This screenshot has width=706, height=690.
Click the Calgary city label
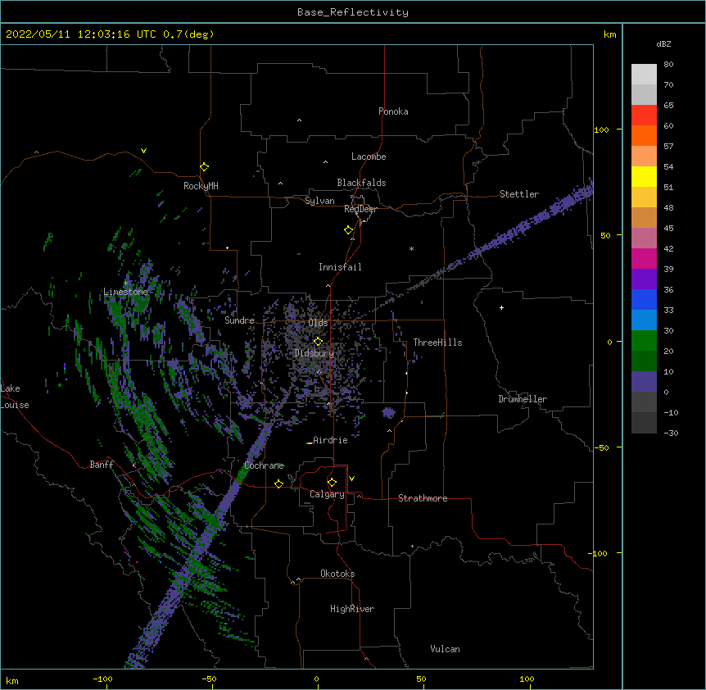(327, 494)
